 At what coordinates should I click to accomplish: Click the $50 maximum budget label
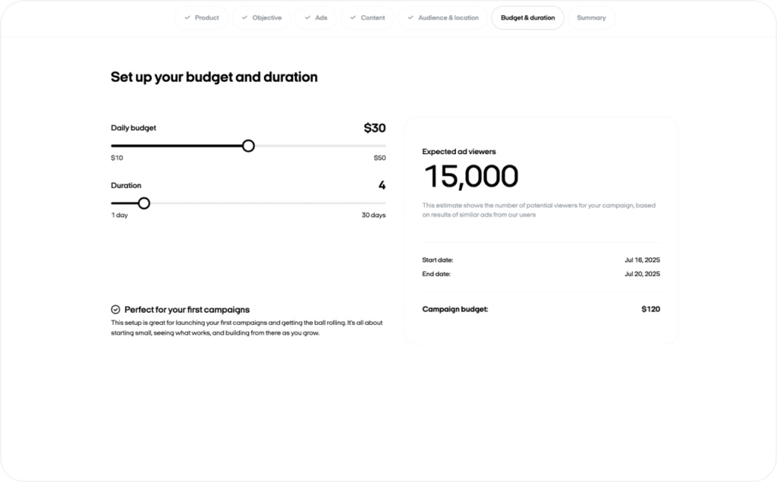tap(379, 158)
